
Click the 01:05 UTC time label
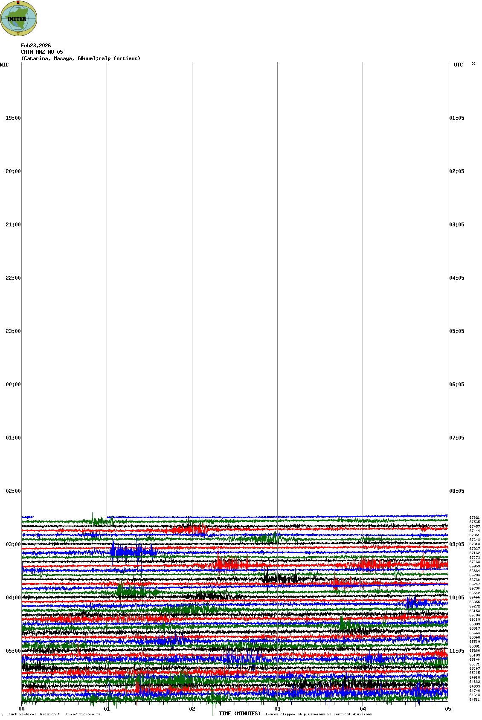(456, 118)
